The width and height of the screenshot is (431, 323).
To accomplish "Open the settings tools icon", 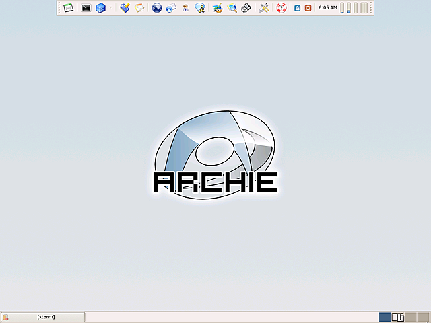I will click(x=264, y=8).
